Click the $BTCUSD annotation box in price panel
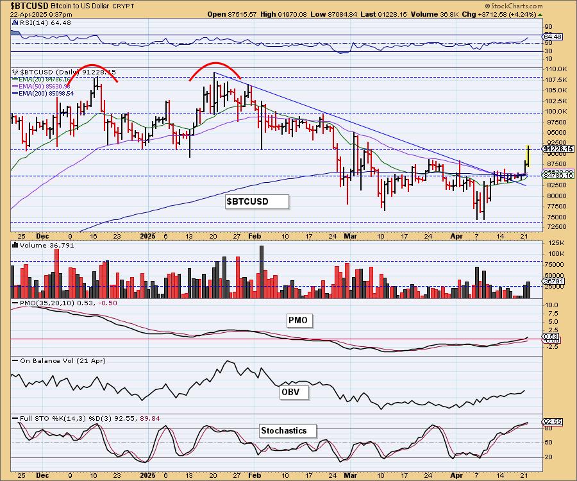The height and width of the screenshot is (481, 577). (257, 201)
